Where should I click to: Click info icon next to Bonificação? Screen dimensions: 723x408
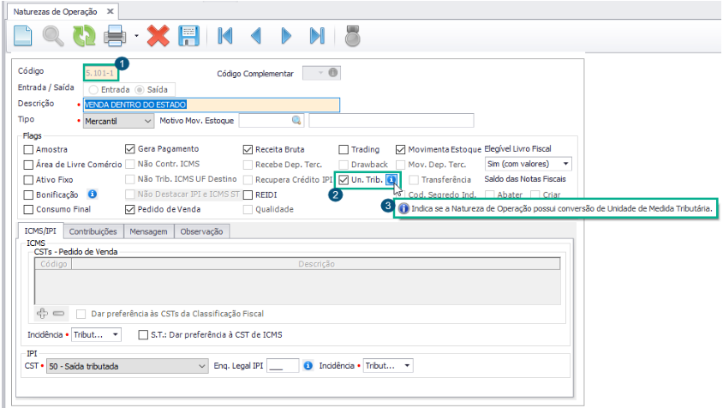pyautogui.click(x=93, y=195)
